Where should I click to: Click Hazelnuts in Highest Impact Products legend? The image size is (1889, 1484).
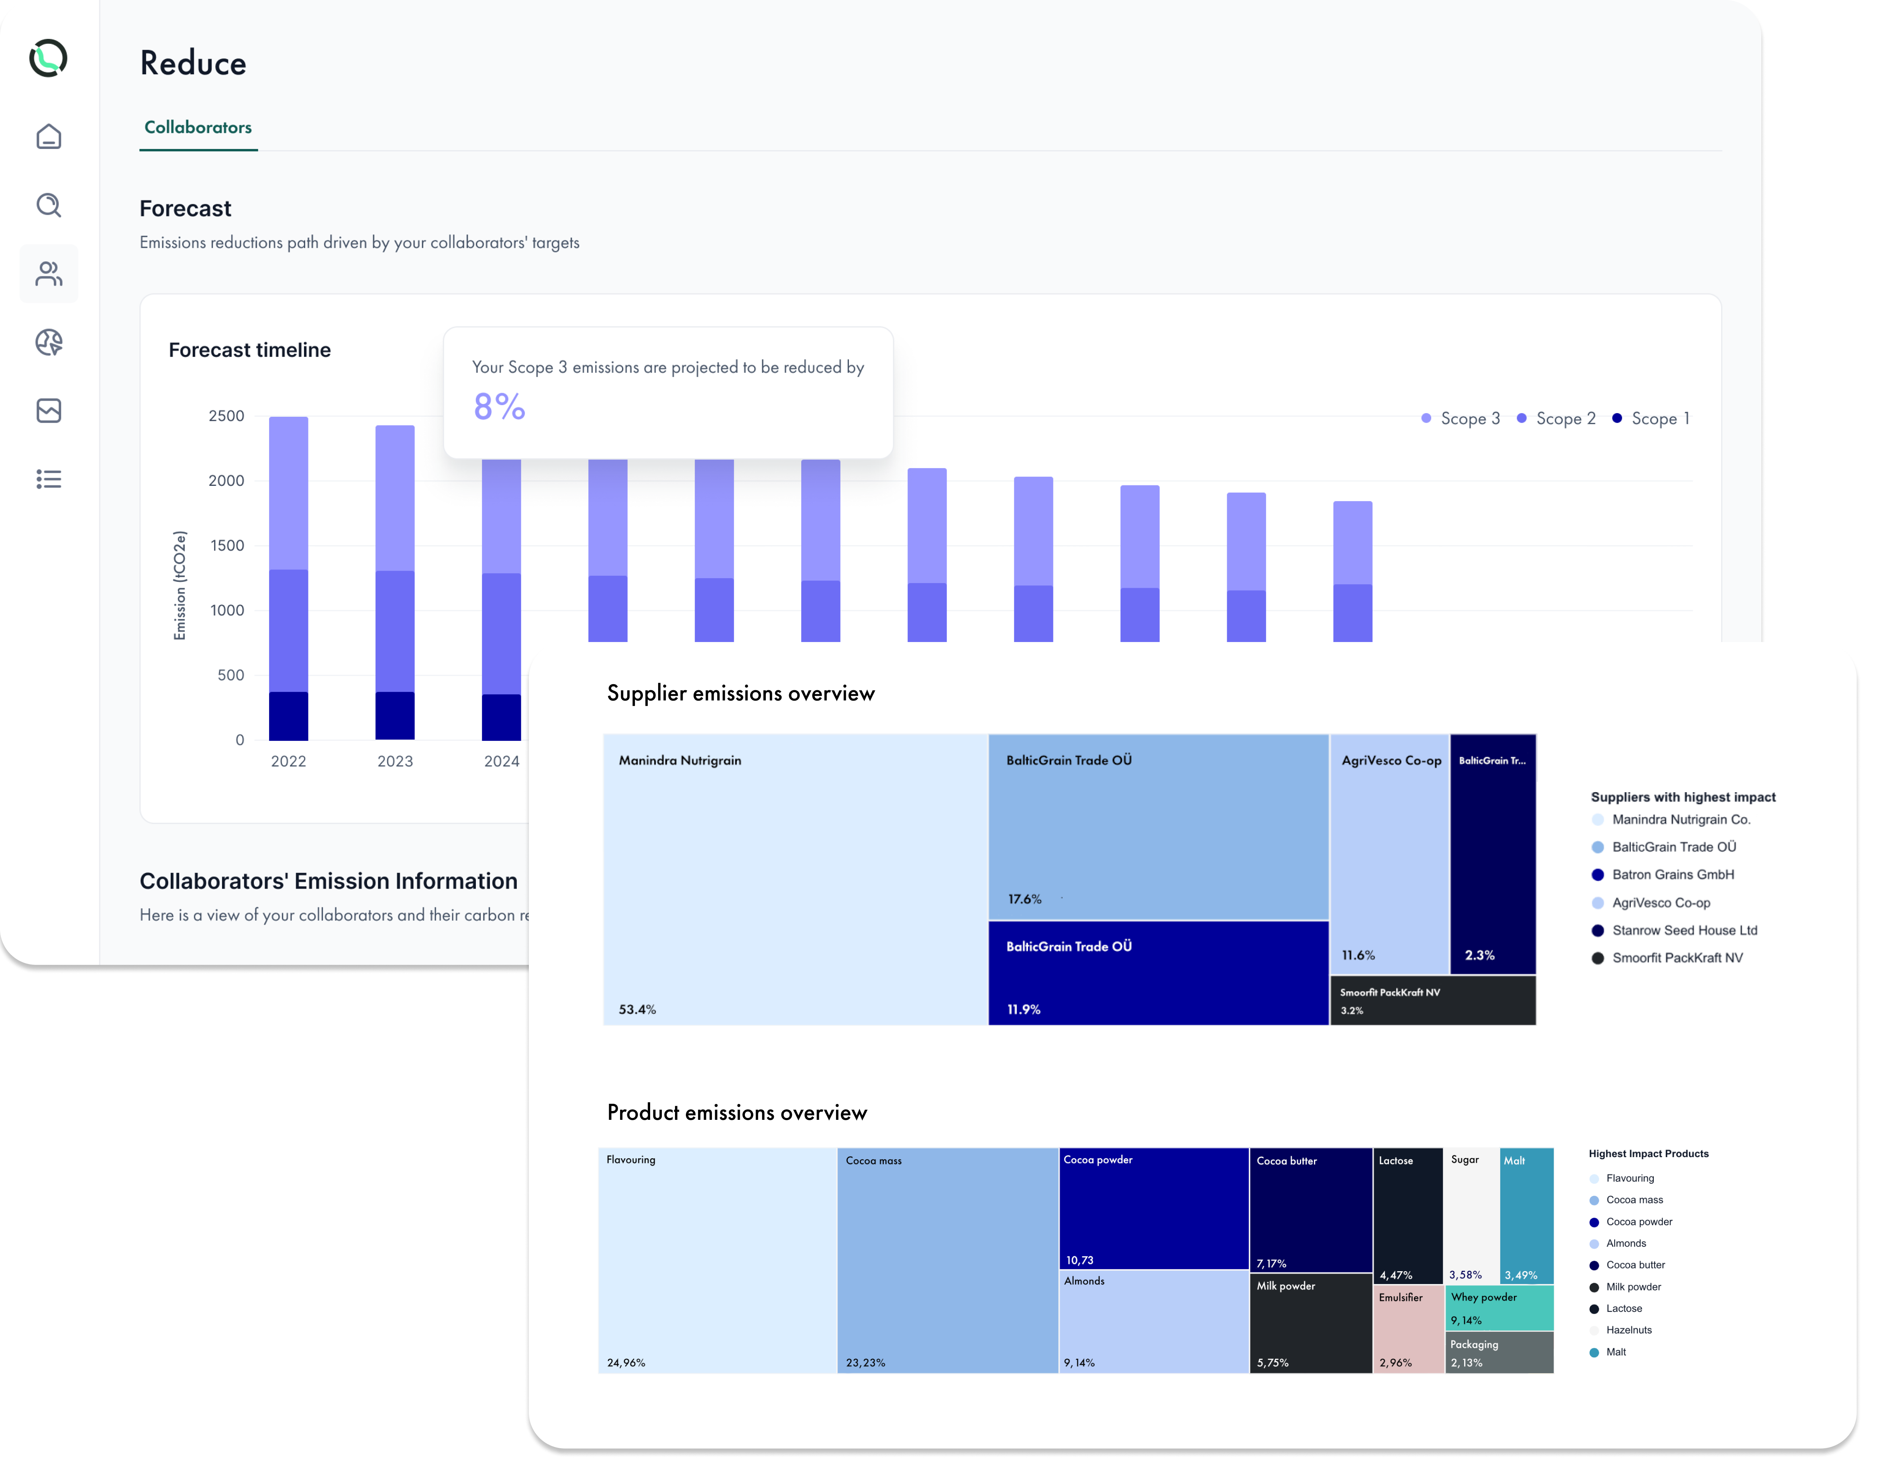1628,1330
